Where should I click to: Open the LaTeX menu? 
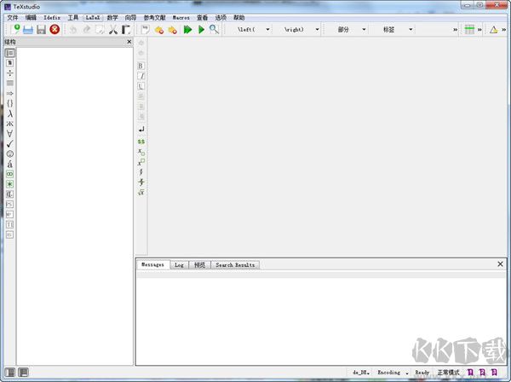coord(93,18)
